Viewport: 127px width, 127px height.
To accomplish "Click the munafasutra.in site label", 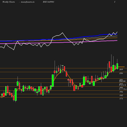I will (28, 2).
